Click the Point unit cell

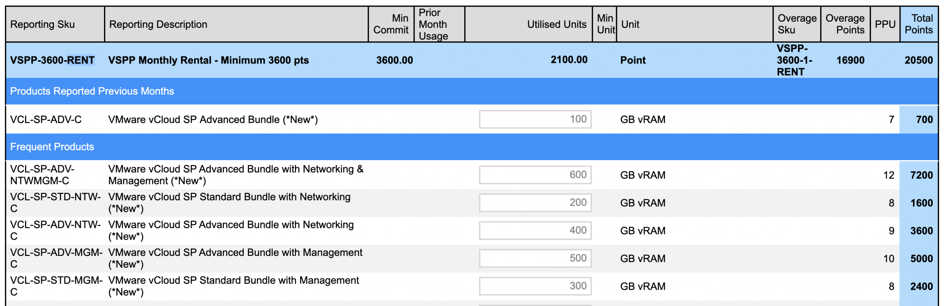click(x=633, y=60)
